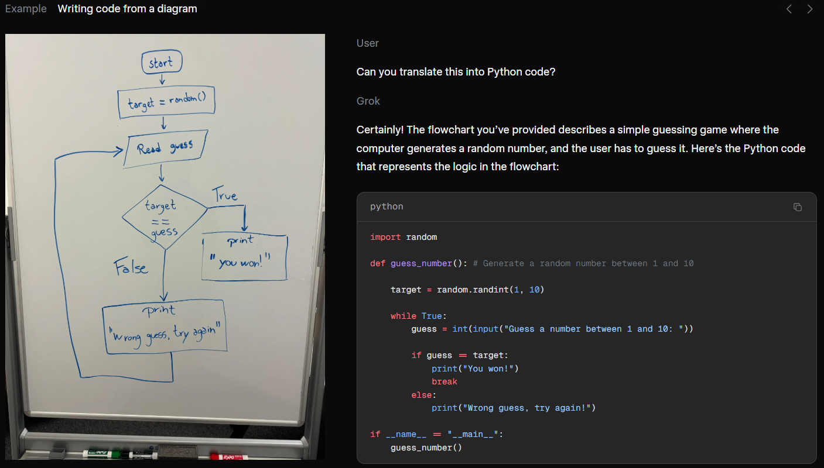Click the "User" speaker label

pos(367,43)
